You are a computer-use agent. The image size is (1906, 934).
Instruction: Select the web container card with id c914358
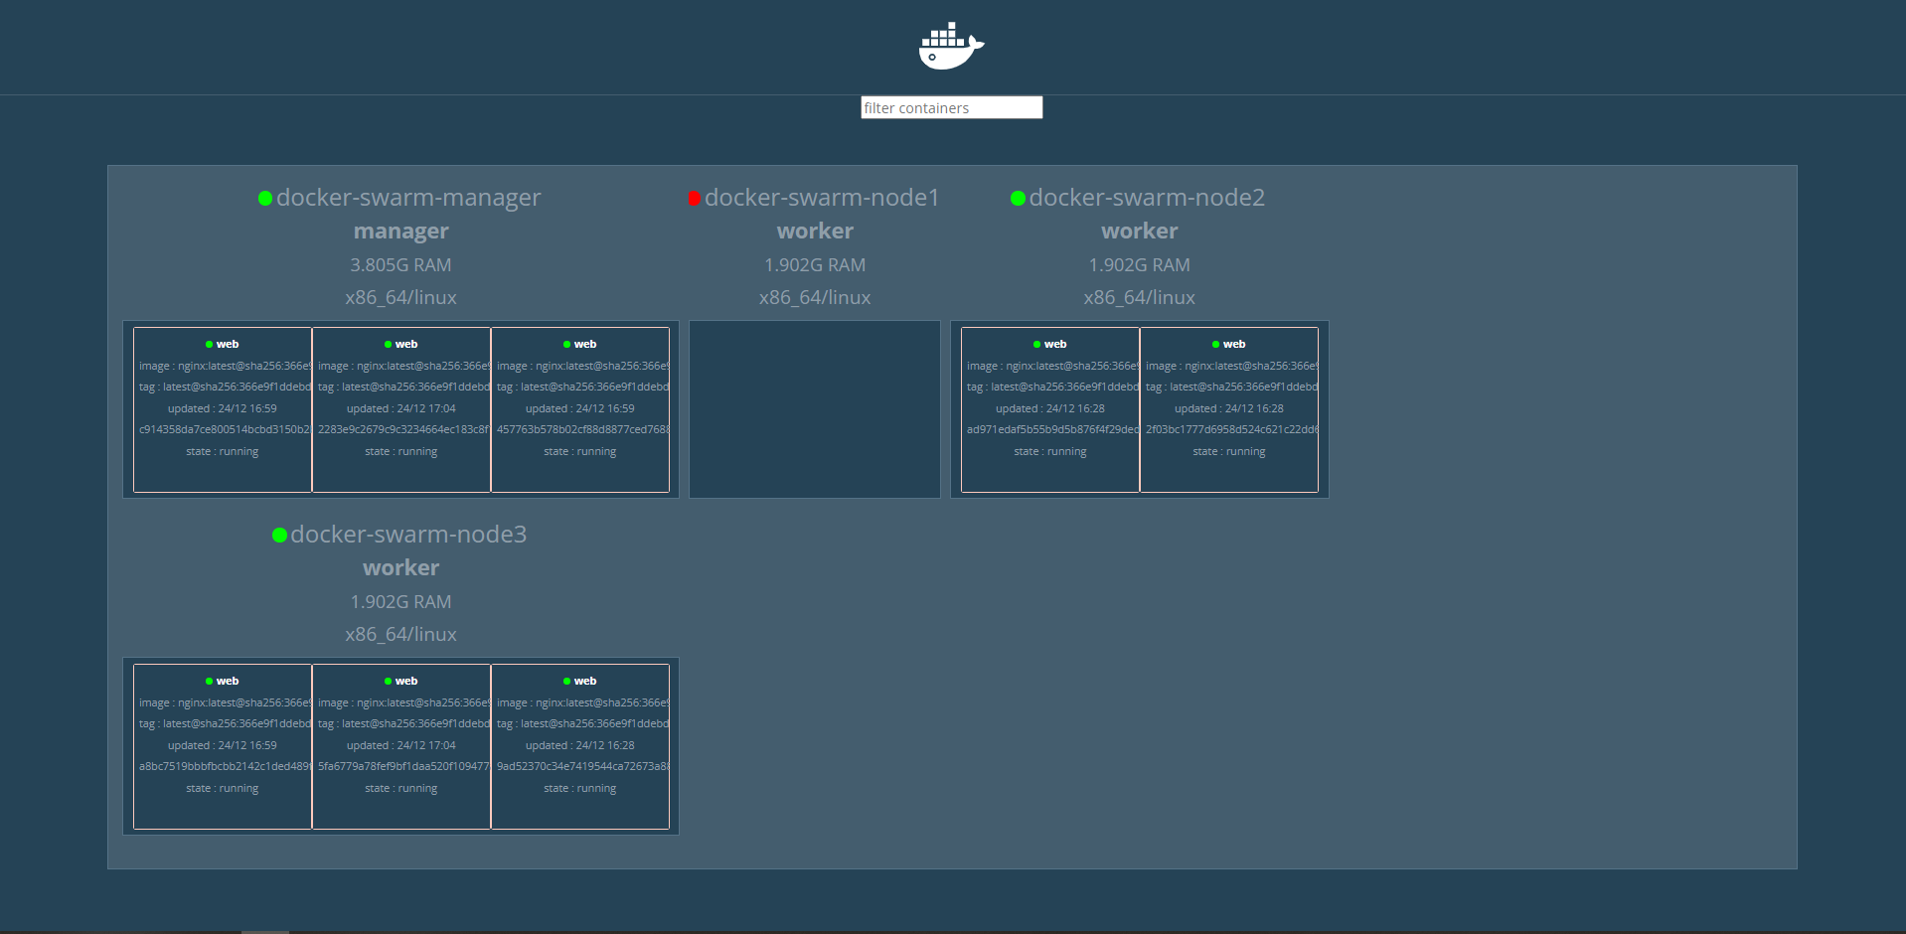(222, 409)
